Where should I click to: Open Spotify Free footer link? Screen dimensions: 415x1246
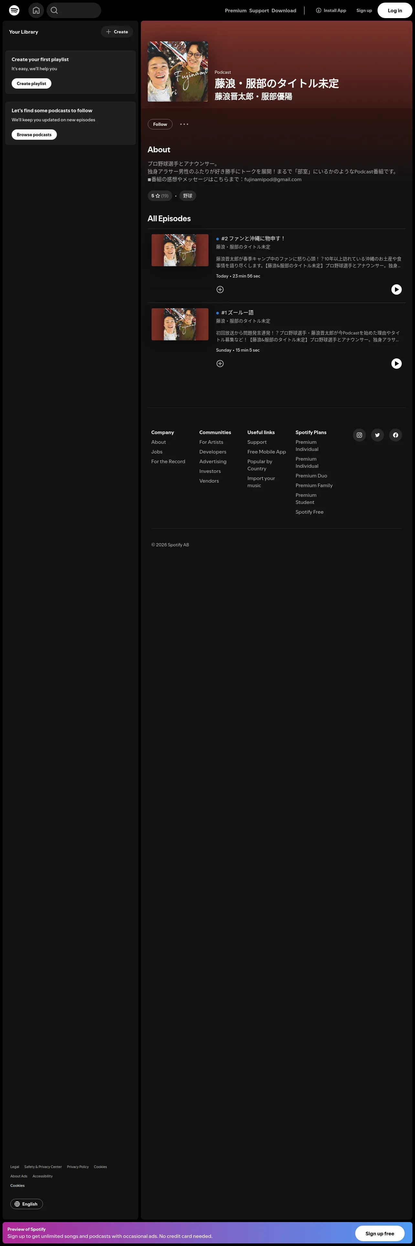pos(310,512)
